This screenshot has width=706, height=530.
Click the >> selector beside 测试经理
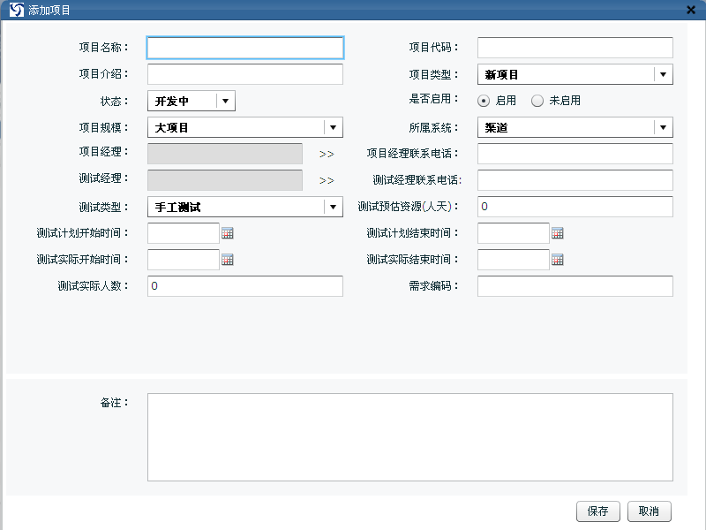tap(327, 180)
